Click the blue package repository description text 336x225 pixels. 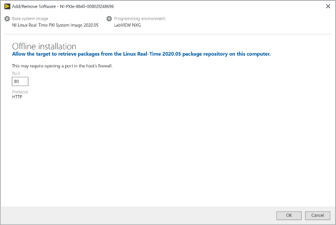tap(141, 54)
